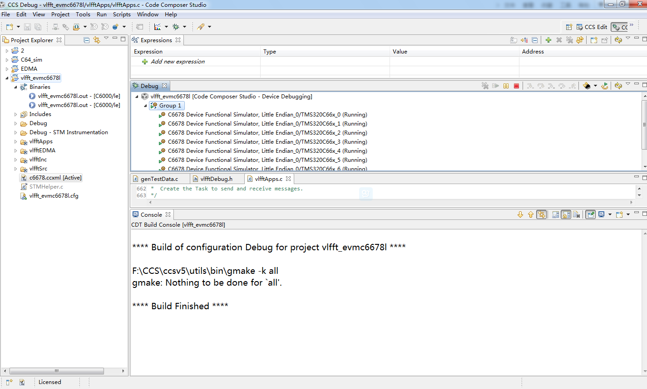This screenshot has width=647, height=389.
Task: Close the Console view tab
Action: (168, 214)
